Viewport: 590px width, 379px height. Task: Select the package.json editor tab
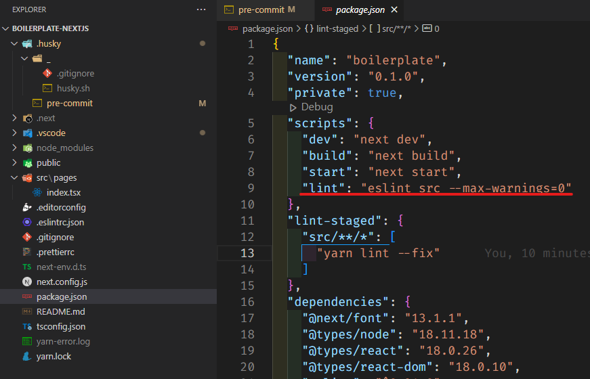coord(360,9)
